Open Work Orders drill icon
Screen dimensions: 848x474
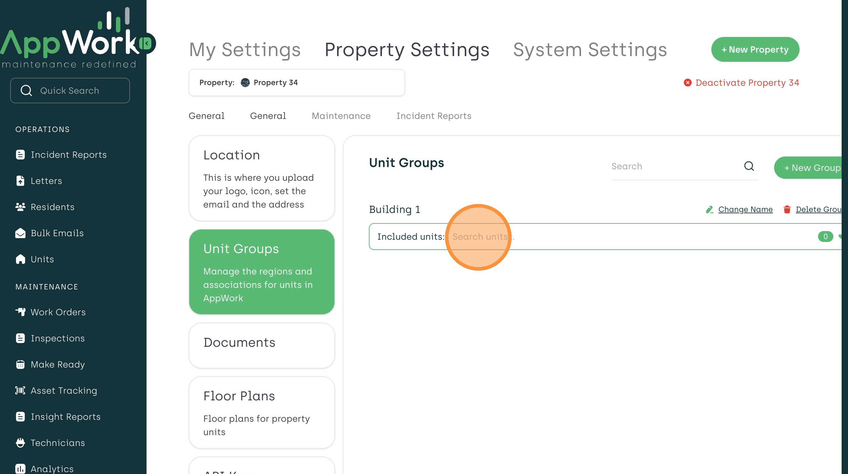20,312
